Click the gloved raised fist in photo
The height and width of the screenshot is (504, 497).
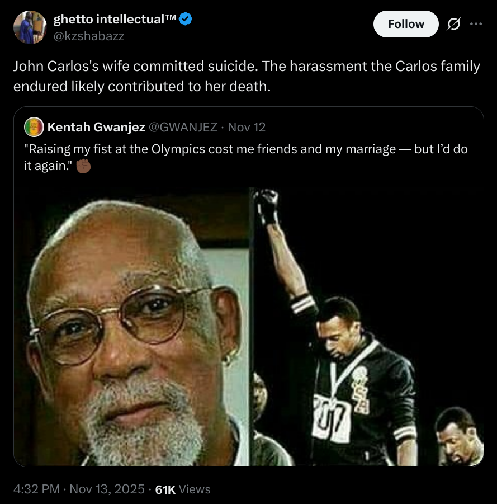point(266,204)
